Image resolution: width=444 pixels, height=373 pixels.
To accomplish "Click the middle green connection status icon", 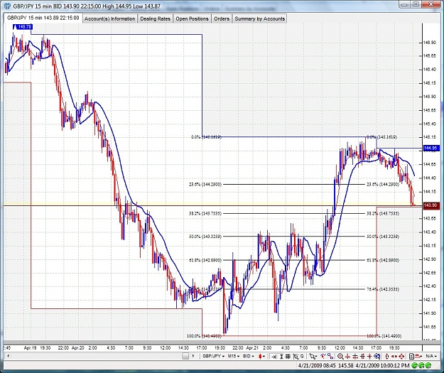I will tap(421, 366).
